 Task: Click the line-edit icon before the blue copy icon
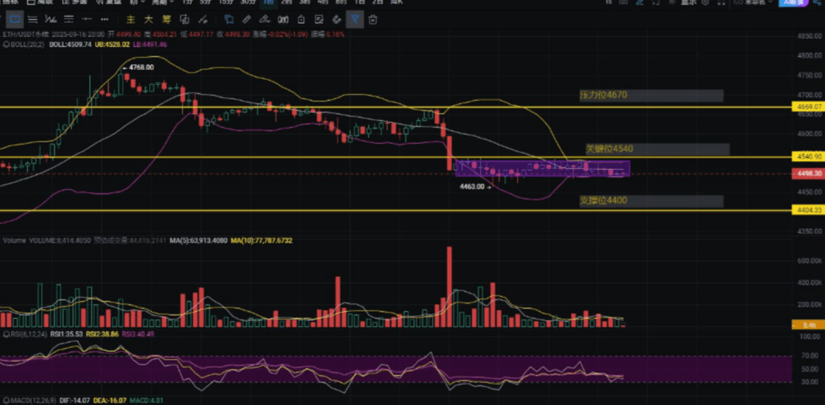203,20
